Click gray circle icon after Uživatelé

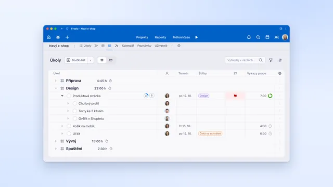[x=179, y=46]
